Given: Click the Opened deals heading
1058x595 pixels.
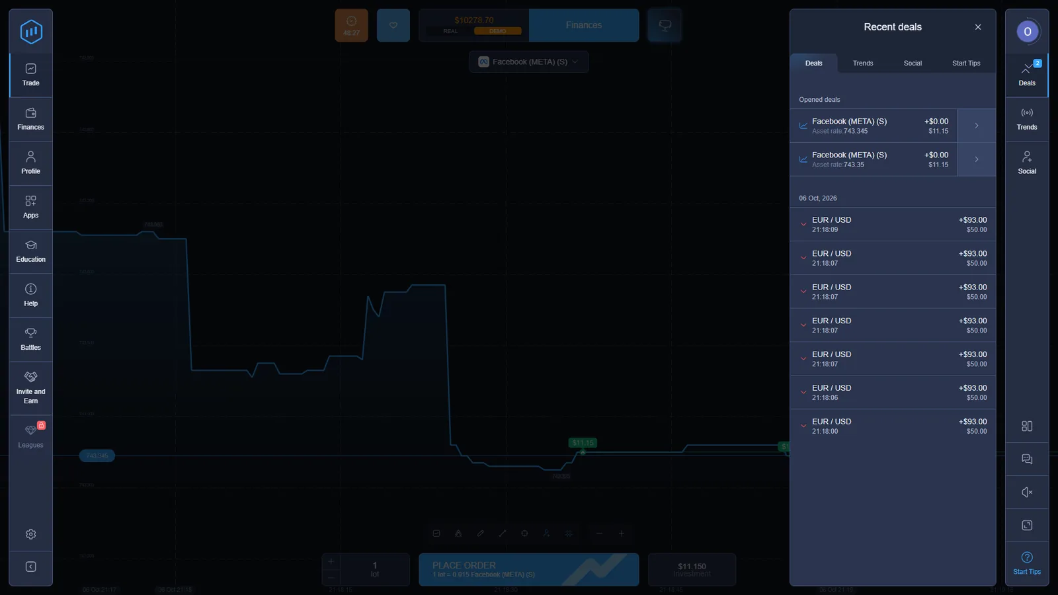Looking at the screenshot, I should 819,100.
